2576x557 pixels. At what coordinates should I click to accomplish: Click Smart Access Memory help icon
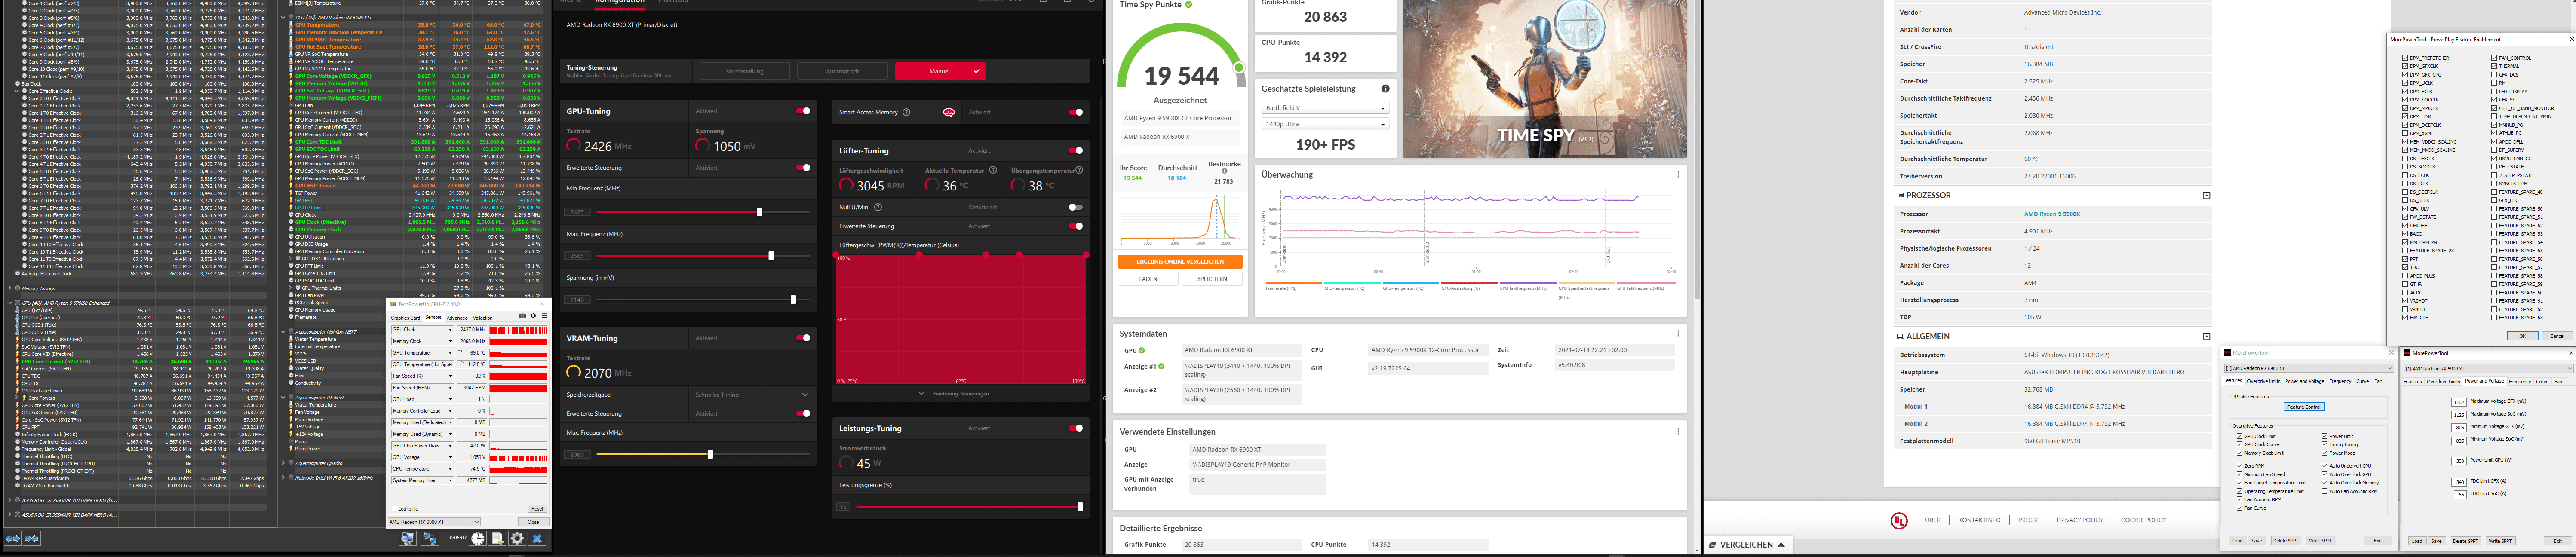click(906, 112)
